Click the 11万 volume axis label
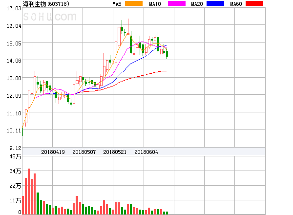Screen dimensions: 293x215 pyautogui.click(x=15, y=200)
